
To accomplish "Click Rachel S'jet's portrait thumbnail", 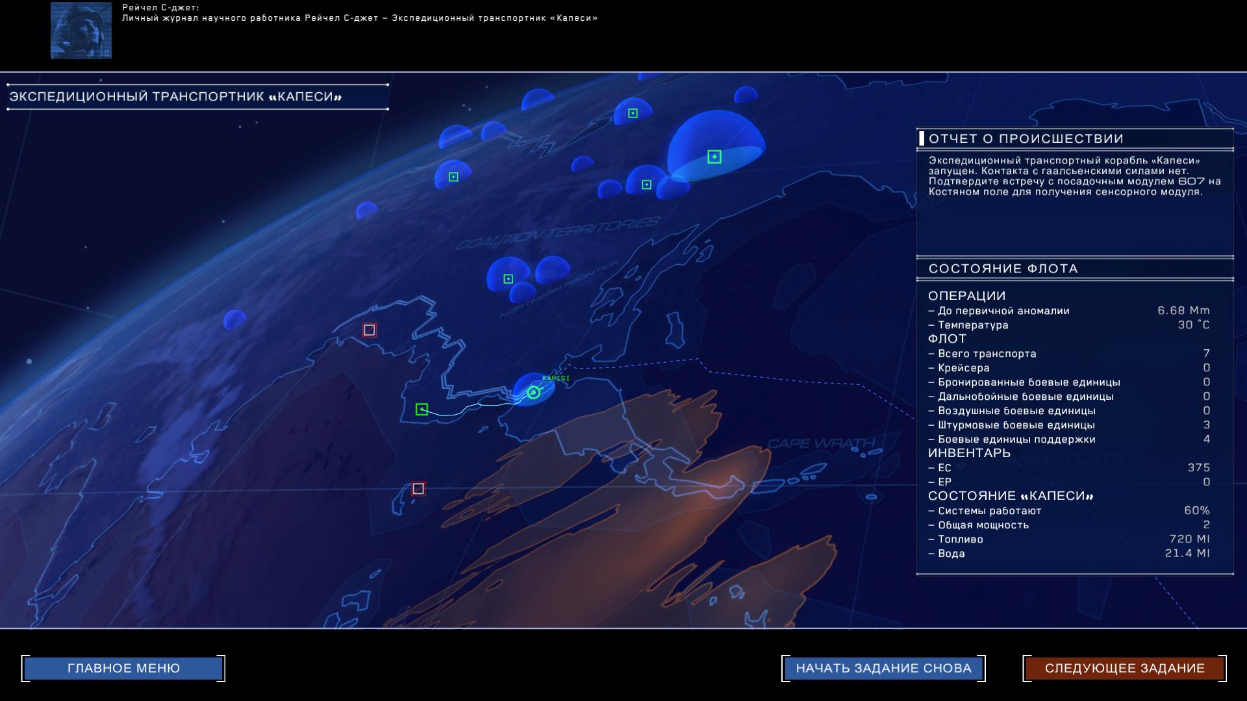I will point(81,31).
